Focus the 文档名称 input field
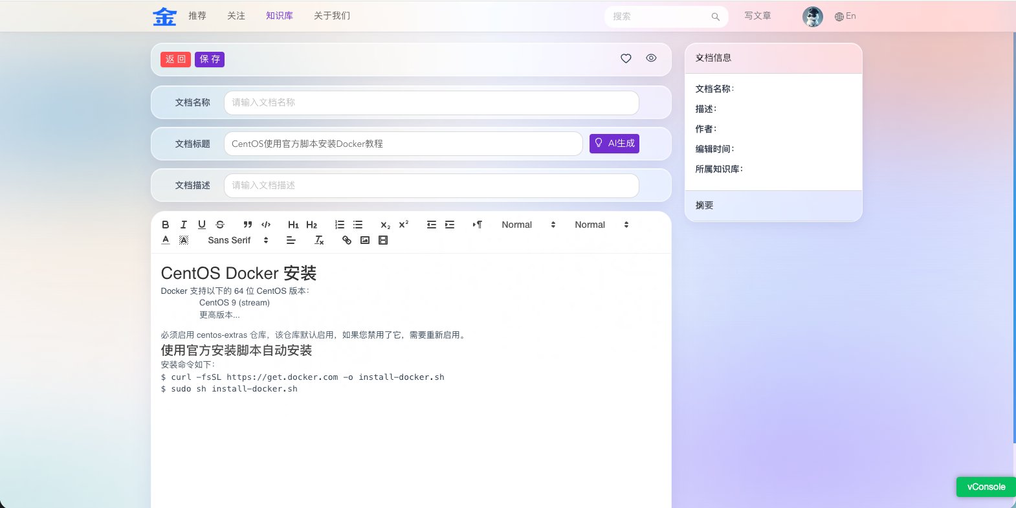 [432, 103]
